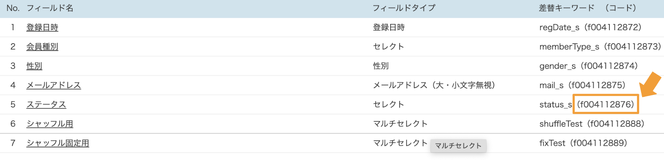This screenshot has width=664, height=160.
Task: Click the highlighted code (f004112876)
Action: click(x=605, y=104)
